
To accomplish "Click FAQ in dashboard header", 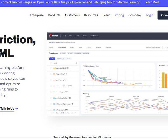I will 64,36.
